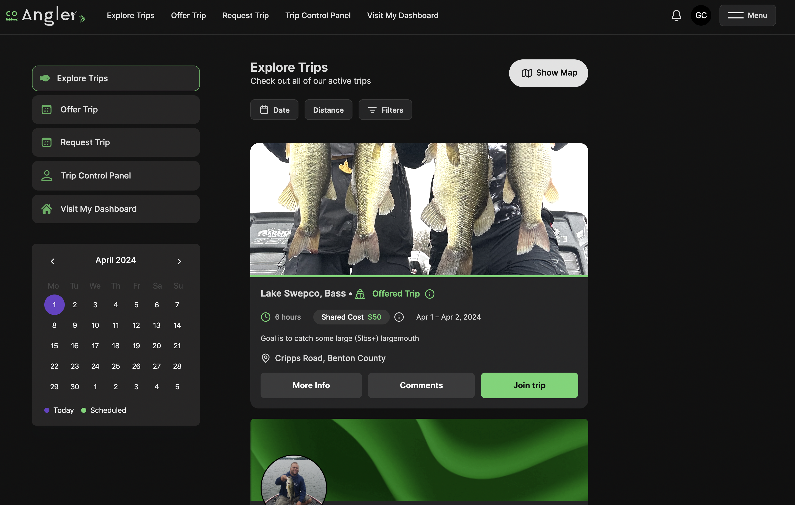Click the info icon next to Shared Cost $50

tap(399, 317)
